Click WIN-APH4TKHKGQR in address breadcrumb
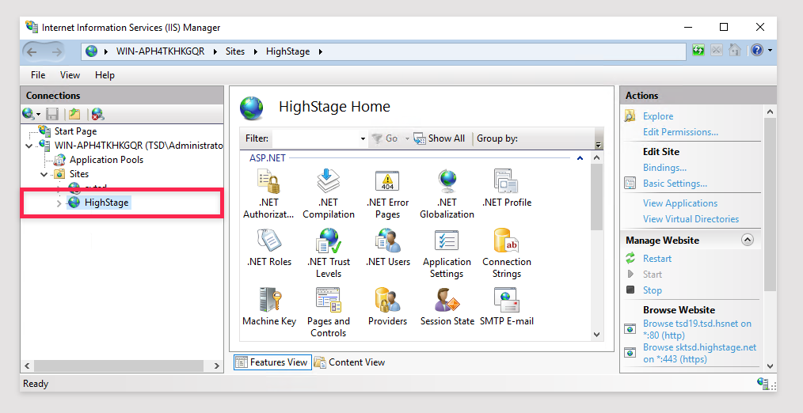This screenshot has width=803, height=413. point(160,51)
